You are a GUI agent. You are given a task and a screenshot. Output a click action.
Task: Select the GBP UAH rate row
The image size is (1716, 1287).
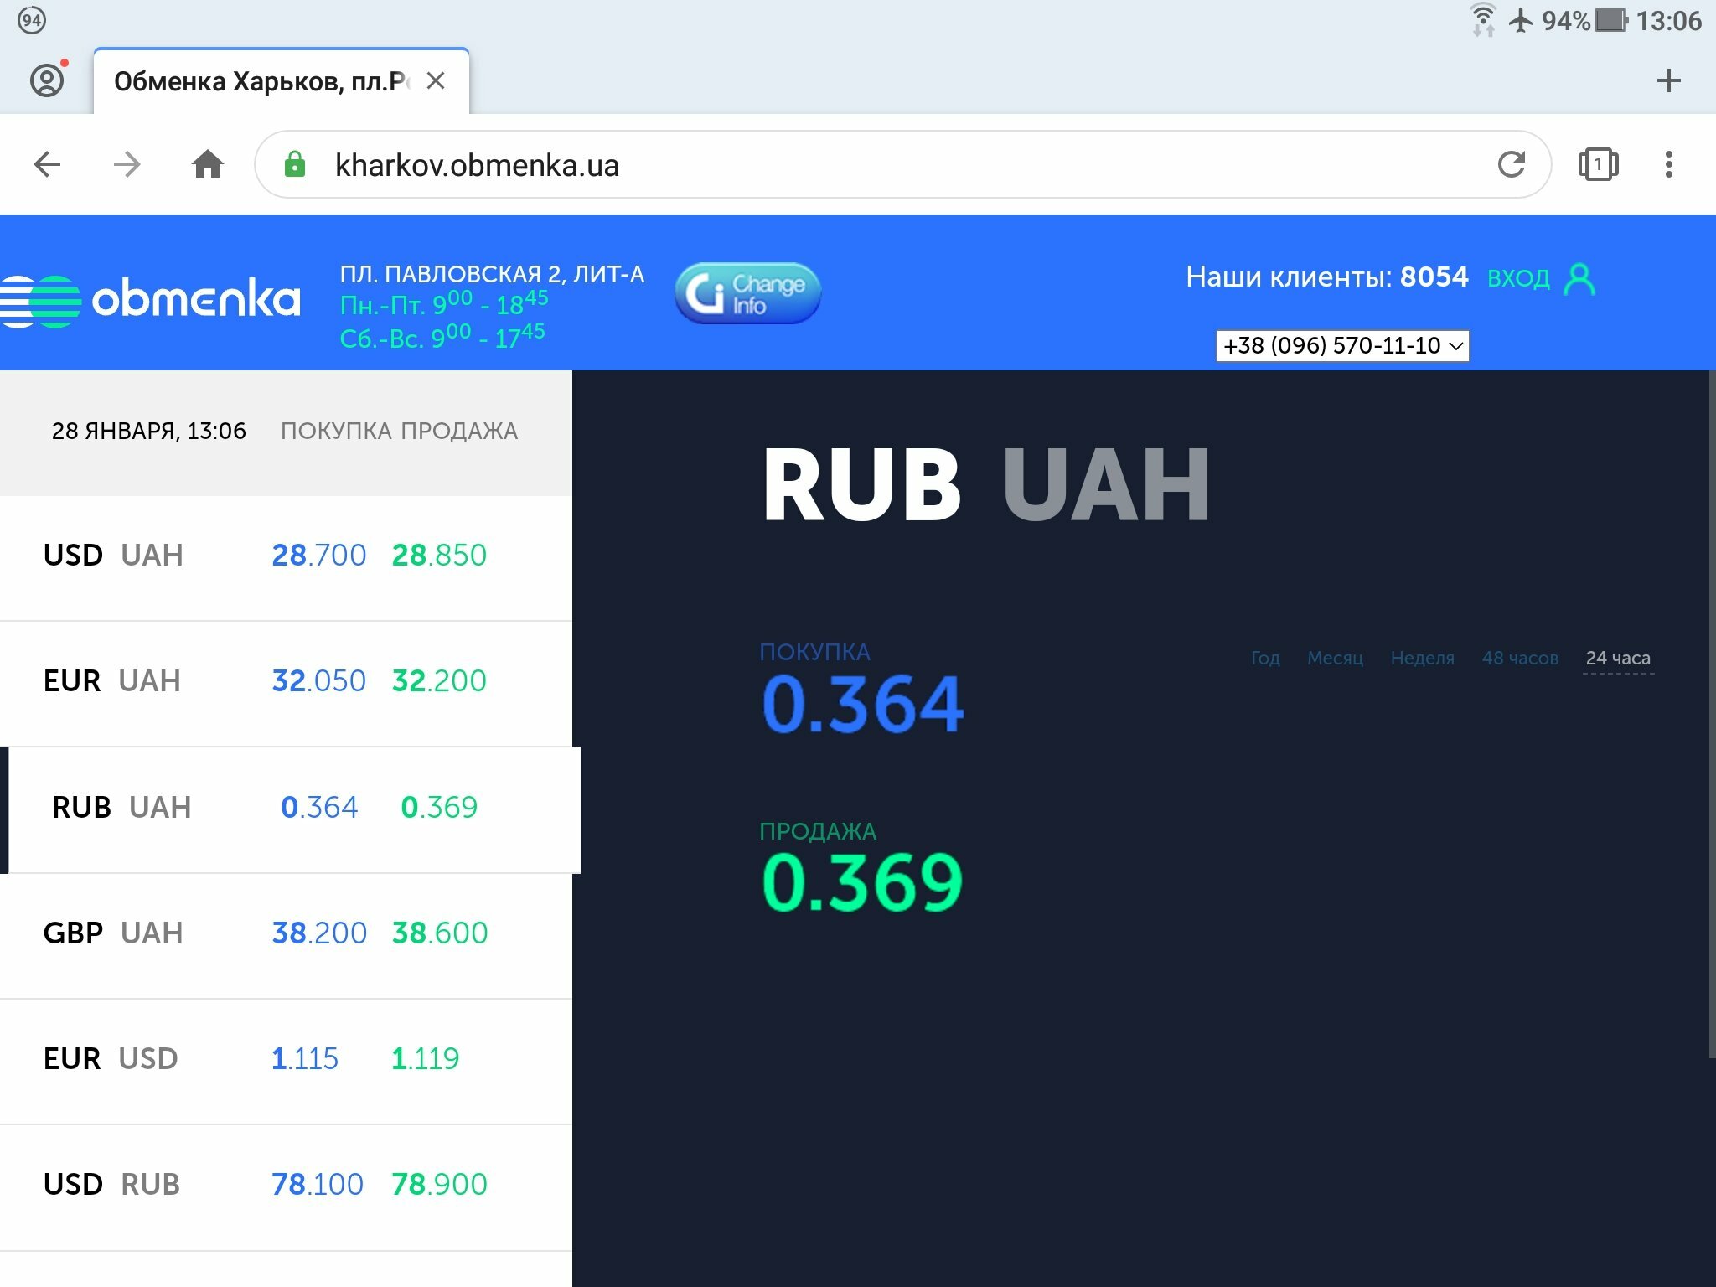pos(285,933)
